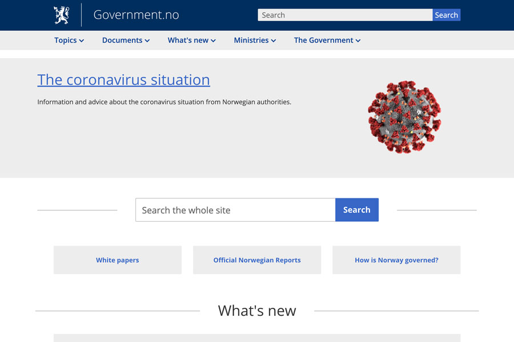Focus the Search the whole site field
This screenshot has width=514, height=342.
[235, 210]
